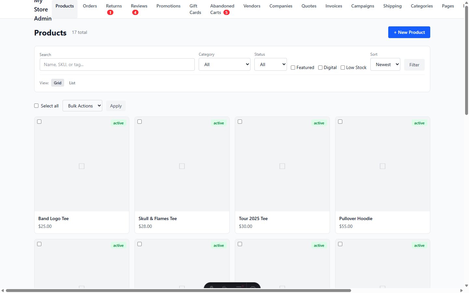The height and width of the screenshot is (293, 469).
Task: Click the Apply button for bulk actions
Action: pos(116,105)
